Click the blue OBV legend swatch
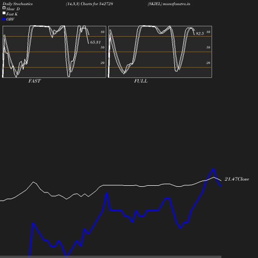Screen dimensions: 258x258 (x=4, y=20)
